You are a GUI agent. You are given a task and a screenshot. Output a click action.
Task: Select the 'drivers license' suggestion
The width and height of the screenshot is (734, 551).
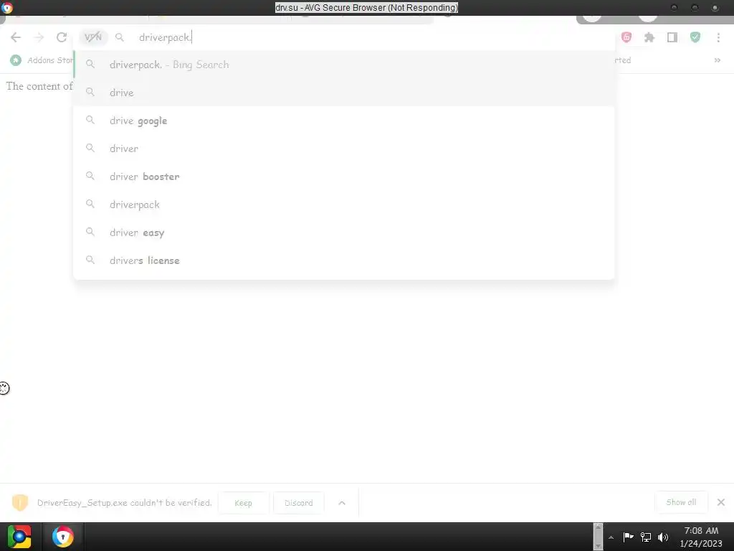[343, 260]
